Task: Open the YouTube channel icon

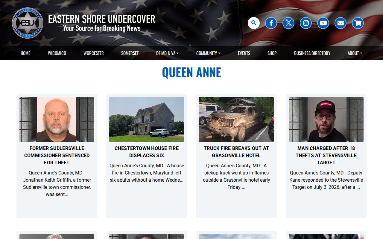Action: point(323,23)
